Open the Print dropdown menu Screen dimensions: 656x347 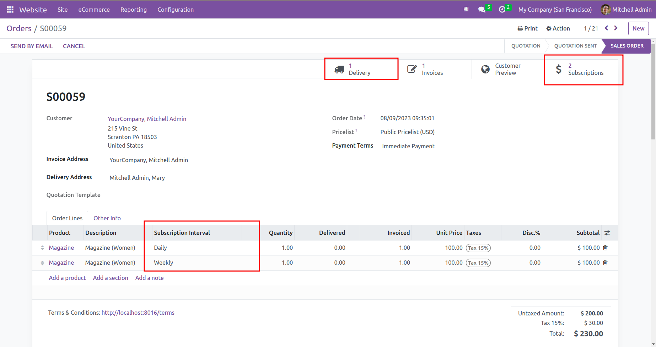527,28
